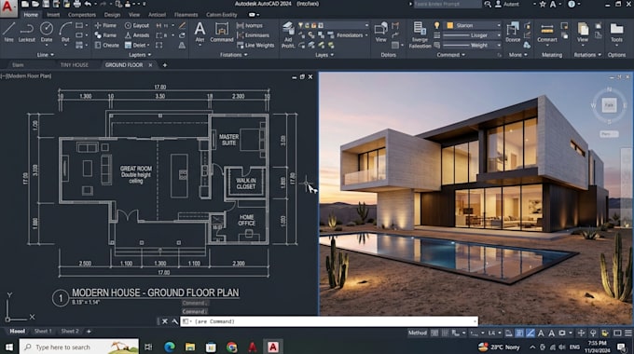Switch to the Insert ribbon tab
Image resolution: width=634 pixels, height=354 pixels.
(53, 15)
